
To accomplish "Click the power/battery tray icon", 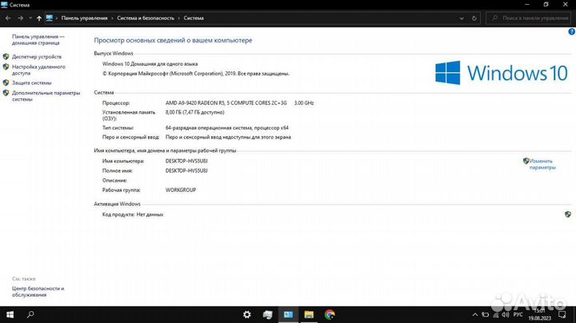I will click(486, 314).
